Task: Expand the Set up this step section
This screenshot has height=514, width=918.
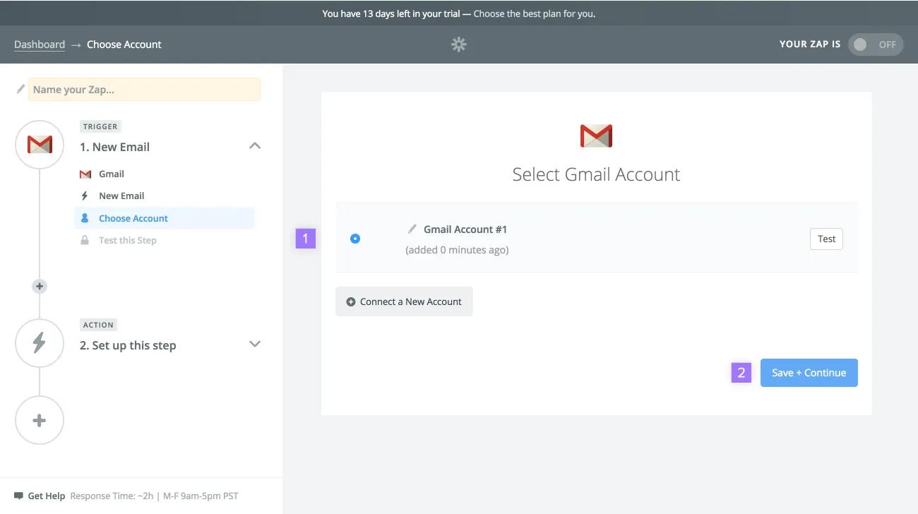Action: 255,345
